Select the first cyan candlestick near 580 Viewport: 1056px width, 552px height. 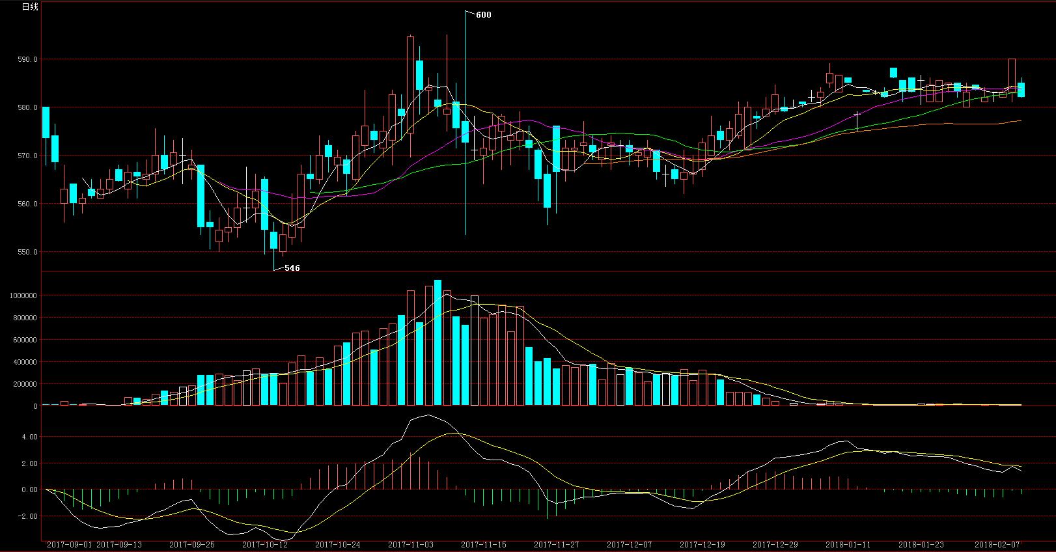point(46,122)
